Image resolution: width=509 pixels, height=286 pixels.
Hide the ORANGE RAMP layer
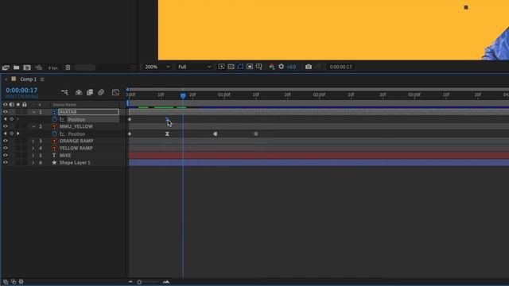point(6,141)
